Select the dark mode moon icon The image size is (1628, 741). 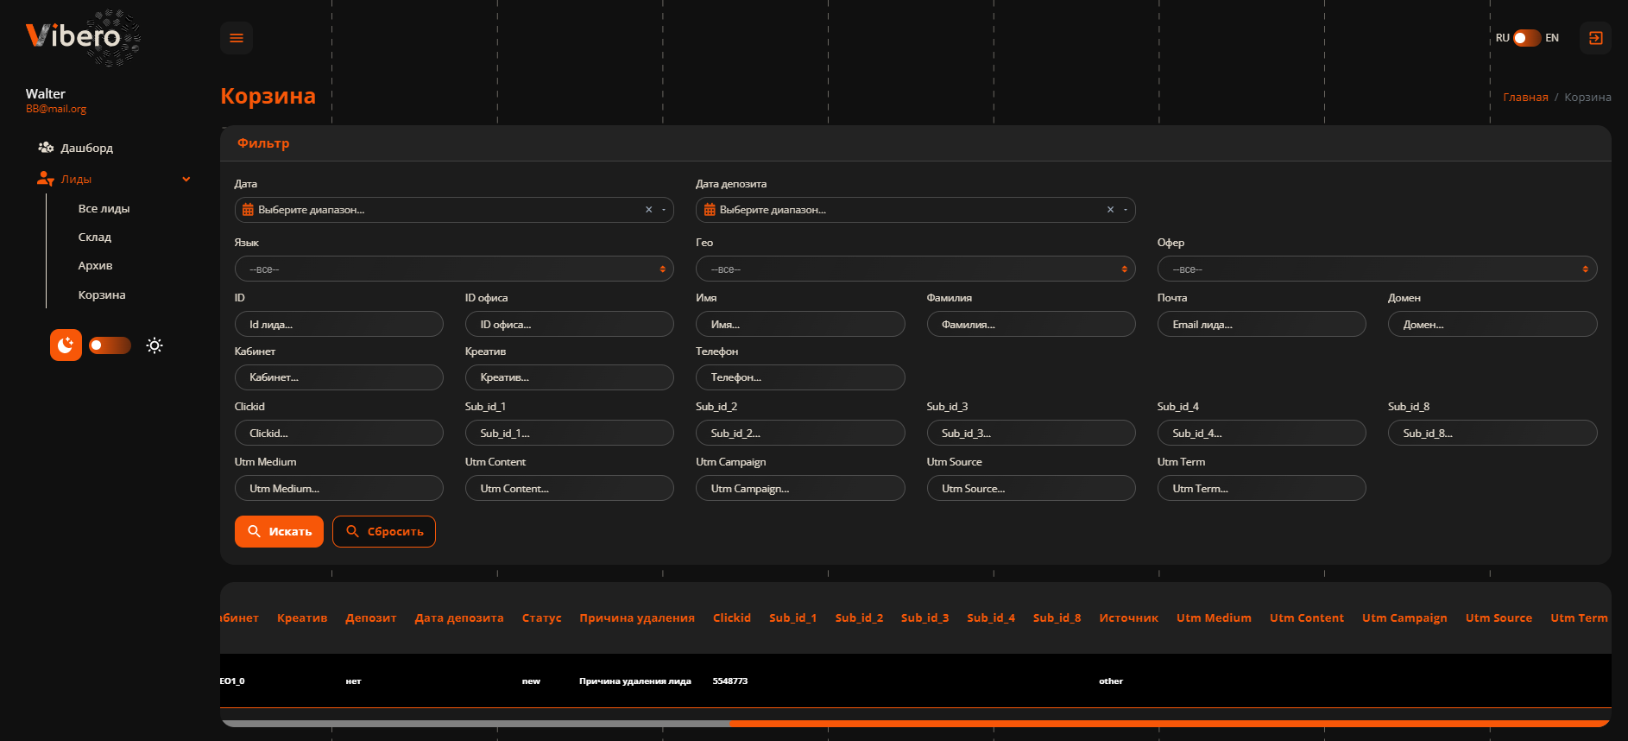click(x=66, y=345)
